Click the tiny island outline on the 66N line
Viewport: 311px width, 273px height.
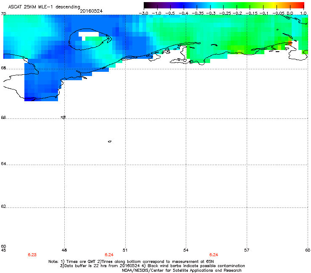(63, 117)
